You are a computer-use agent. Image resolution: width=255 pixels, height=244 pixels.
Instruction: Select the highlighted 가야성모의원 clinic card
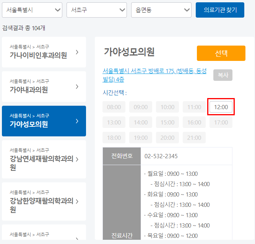coord(44,121)
